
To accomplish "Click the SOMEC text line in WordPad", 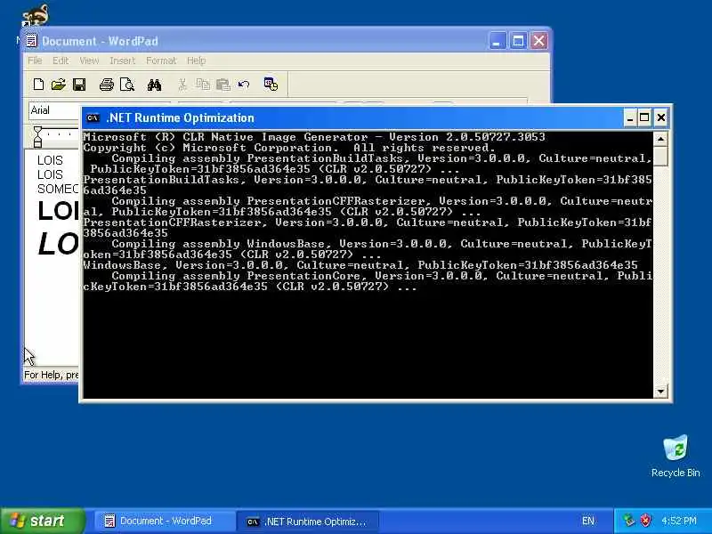I will (58, 189).
